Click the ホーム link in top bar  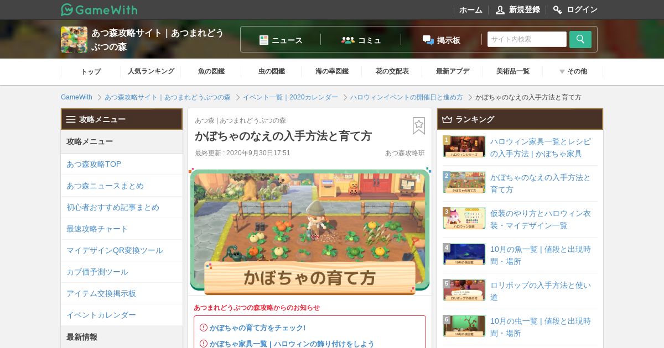click(x=471, y=10)
